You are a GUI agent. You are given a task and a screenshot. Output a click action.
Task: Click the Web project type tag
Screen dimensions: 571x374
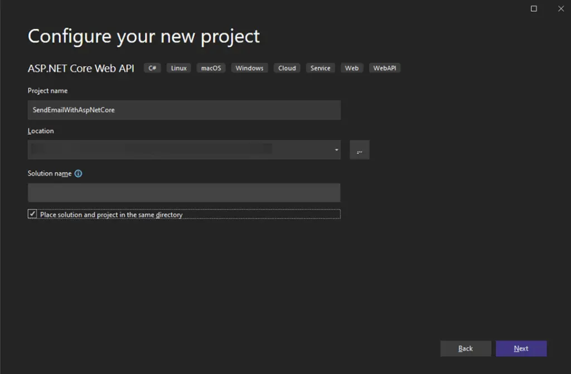click(x=352, y=68)
